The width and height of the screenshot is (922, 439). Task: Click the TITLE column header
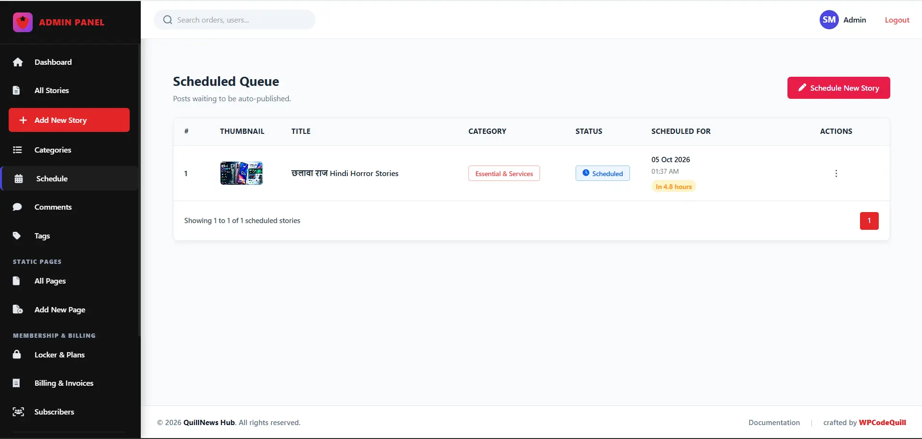pyautogui.click(x=301, y=131)
